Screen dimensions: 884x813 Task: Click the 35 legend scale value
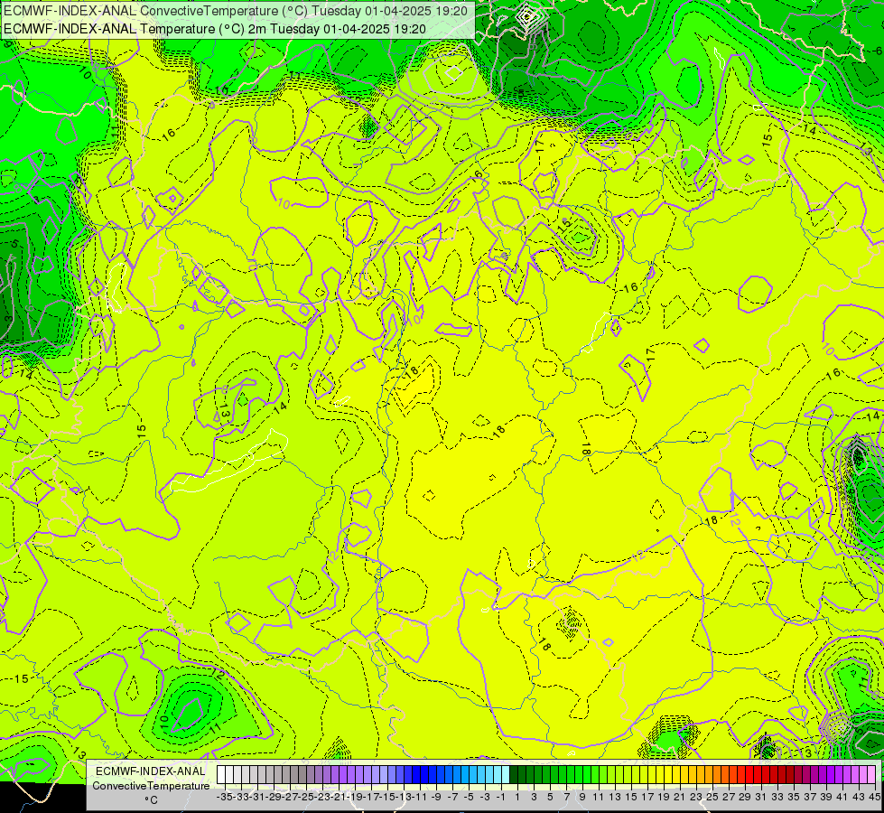[x=793, y=797]
